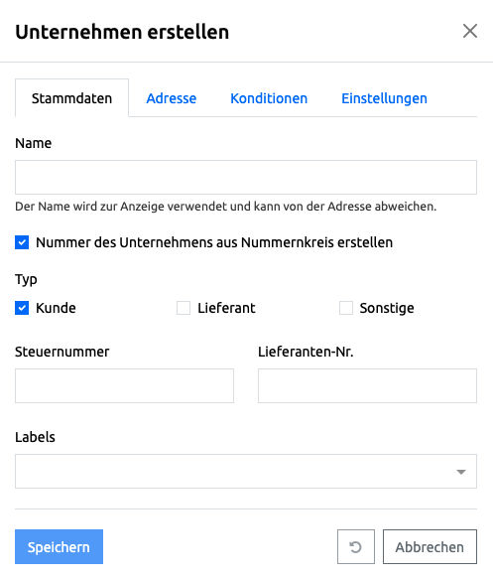The image size is (493, 579).
Task: Click into the Steuernummer field
Action: 124,385
